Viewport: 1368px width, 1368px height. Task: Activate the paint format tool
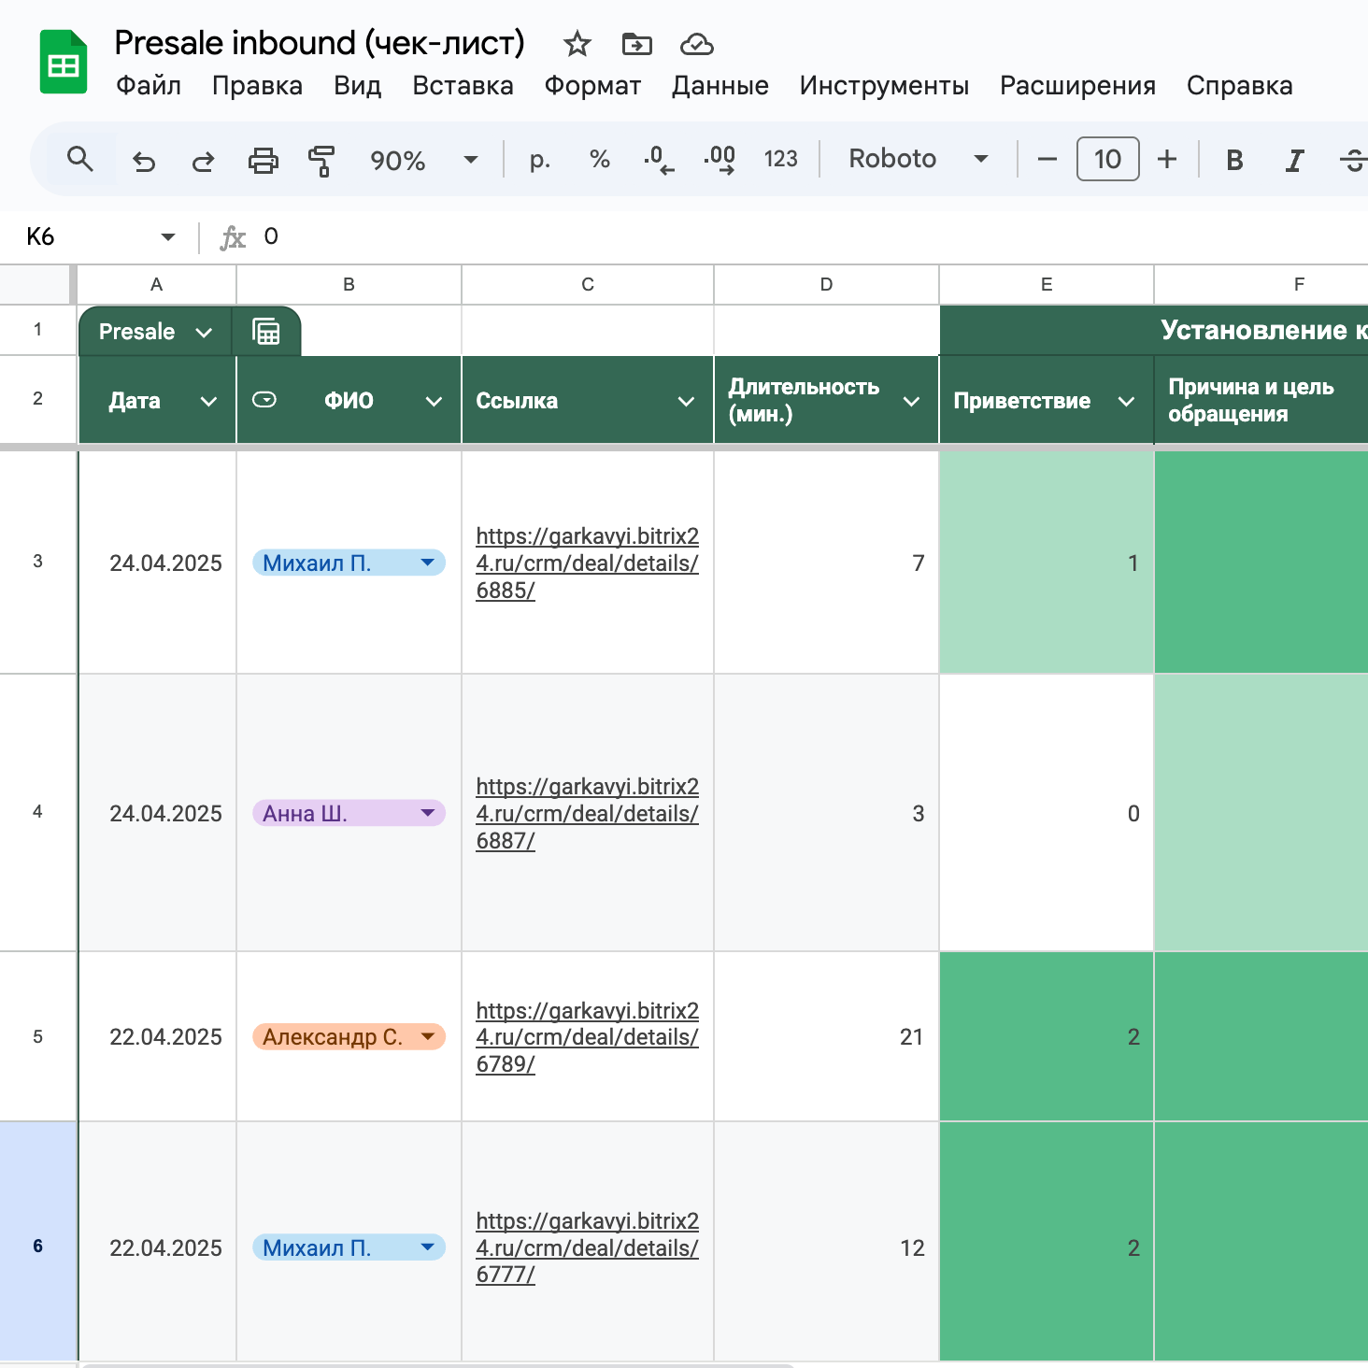point(321,161)
